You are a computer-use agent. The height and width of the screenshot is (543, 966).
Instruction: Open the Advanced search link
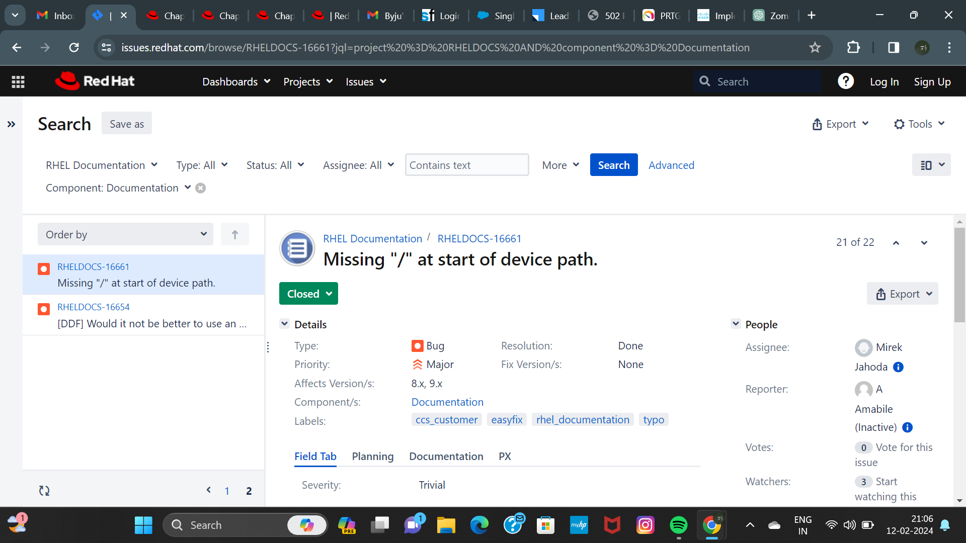coord(671,165)
